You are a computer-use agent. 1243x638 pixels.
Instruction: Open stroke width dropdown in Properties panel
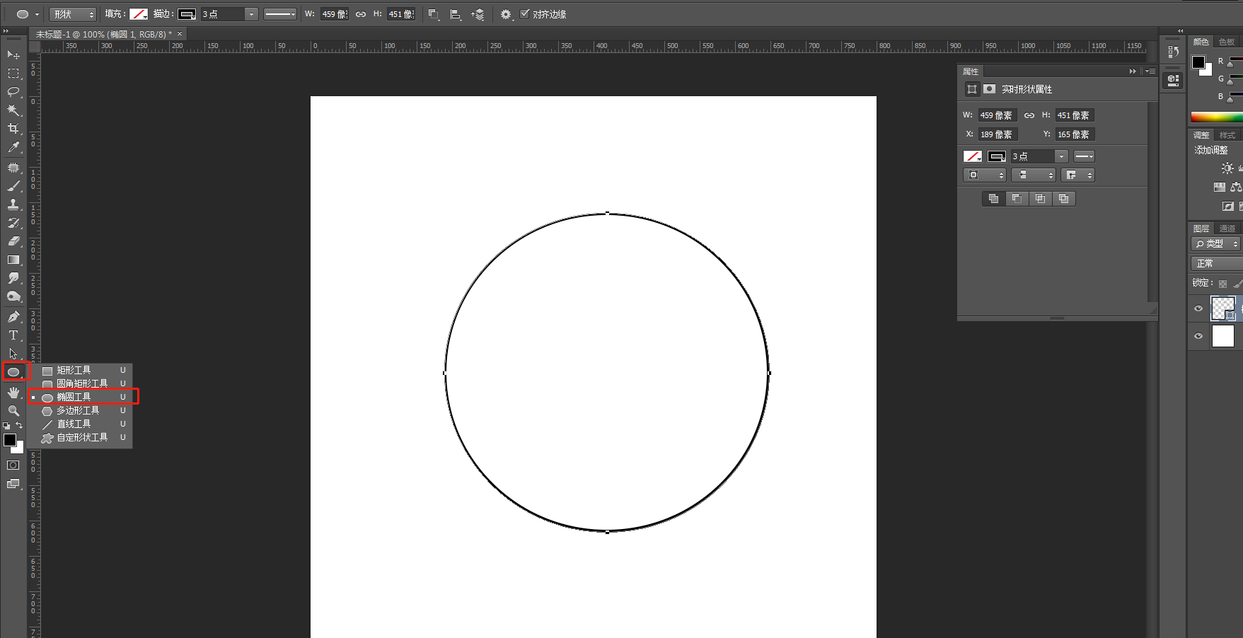coord(1061,156)
